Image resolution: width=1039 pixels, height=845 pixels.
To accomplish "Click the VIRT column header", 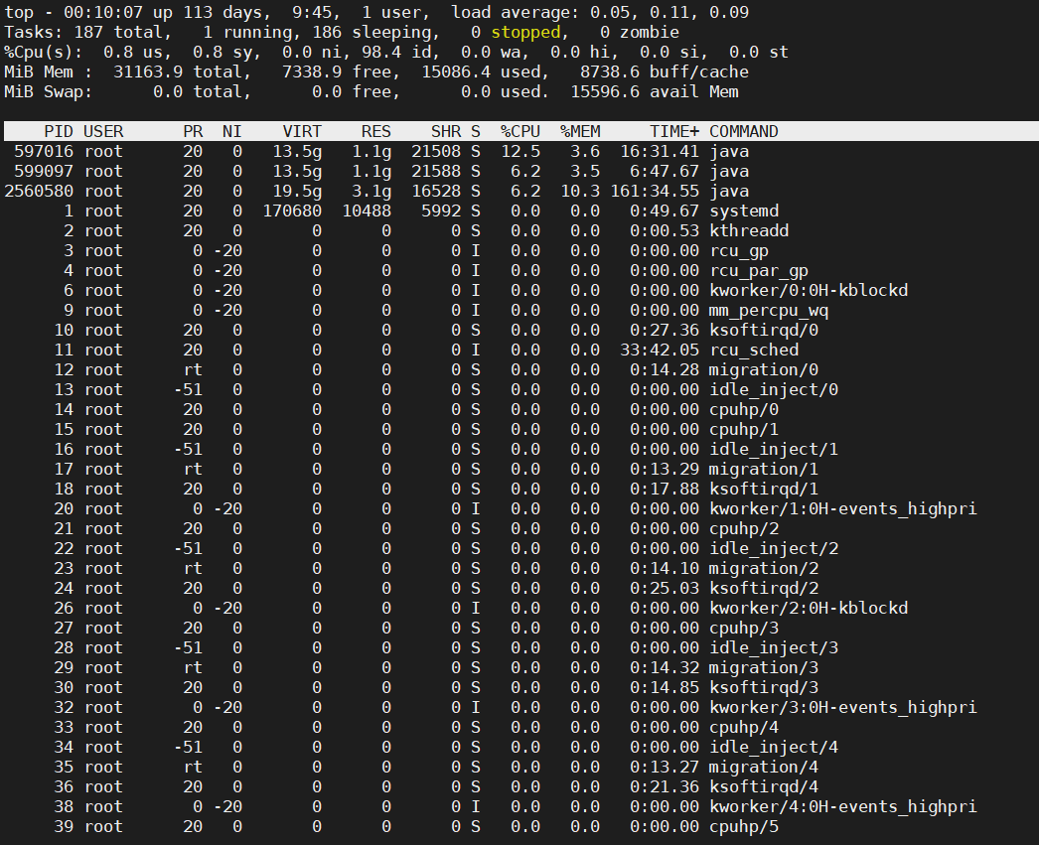I will [x=302, y=132].
